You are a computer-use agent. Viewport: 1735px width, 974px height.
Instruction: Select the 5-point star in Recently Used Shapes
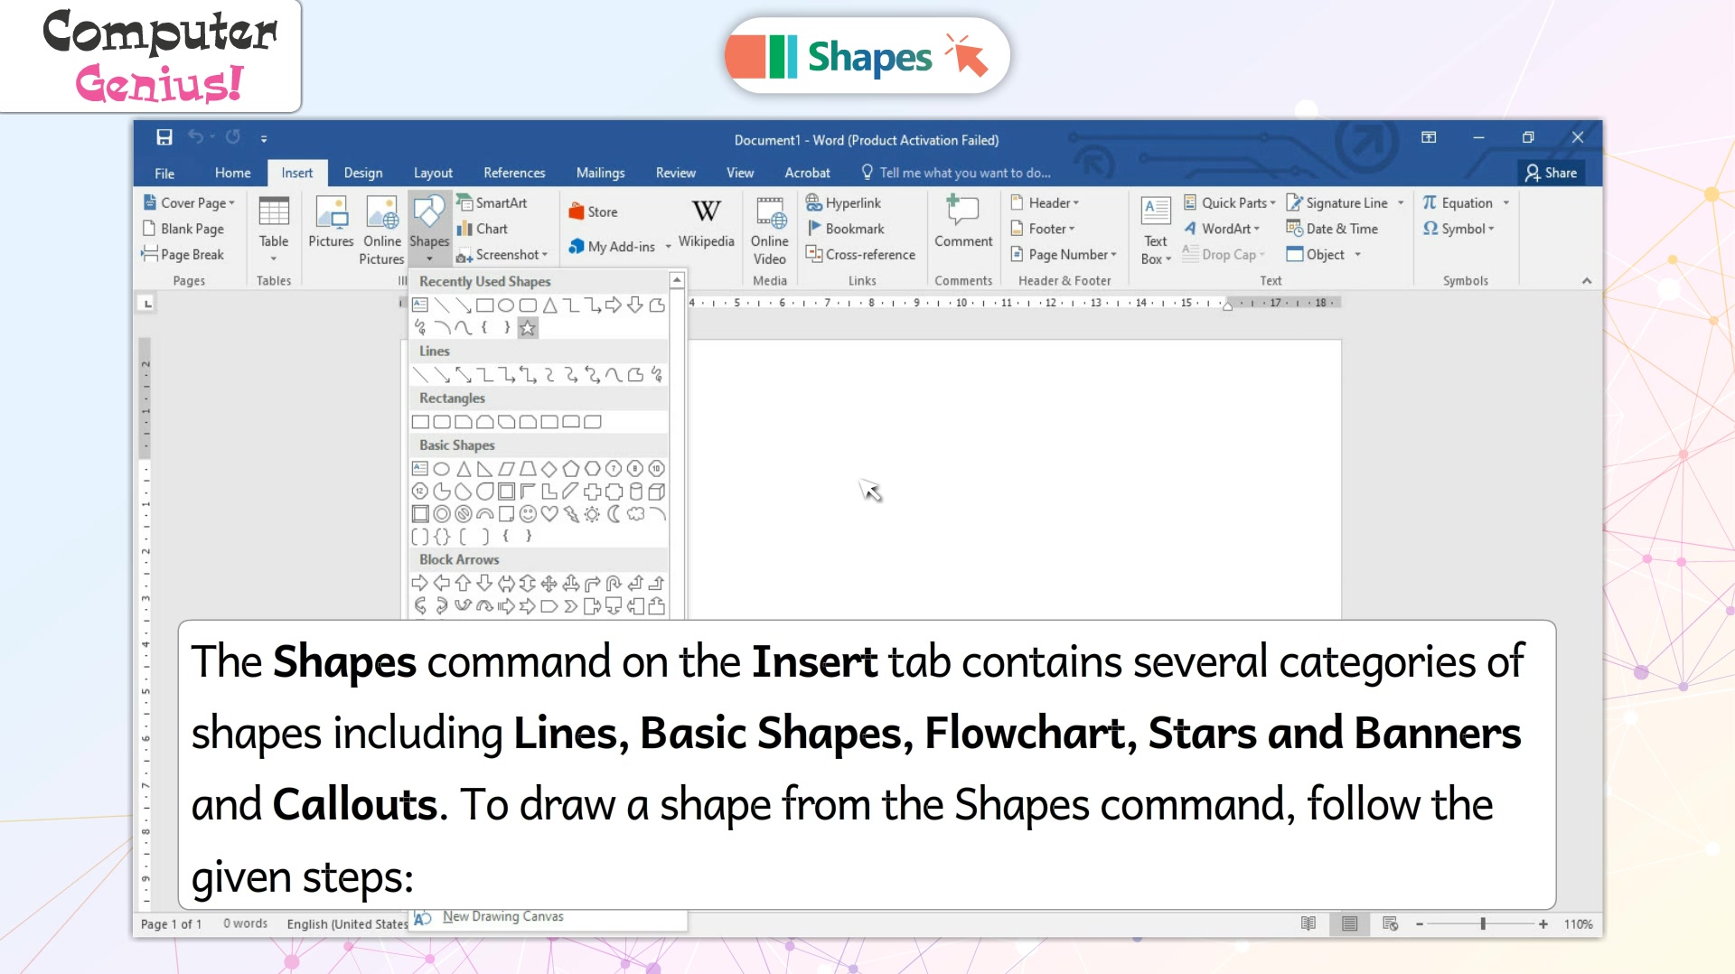coord(528,328)
